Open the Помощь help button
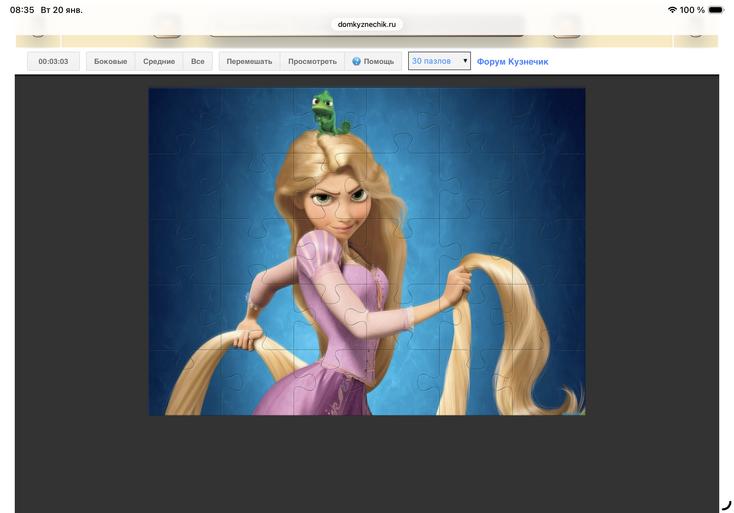Screen dimensions: 734x513 373,61
